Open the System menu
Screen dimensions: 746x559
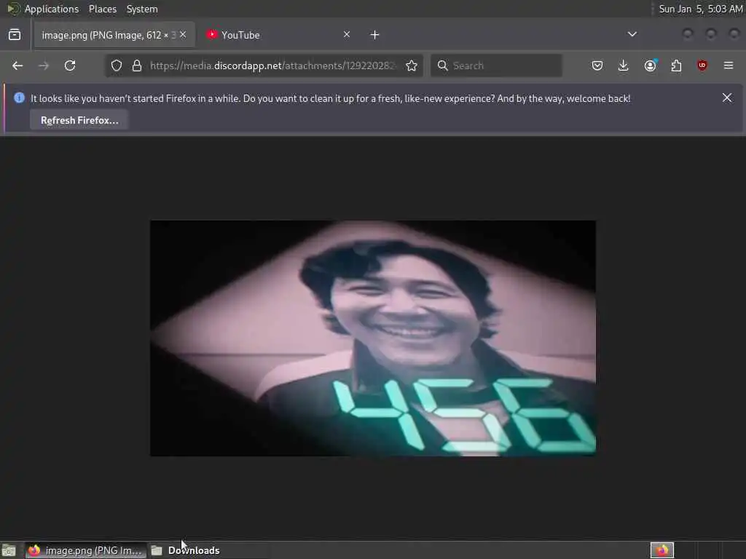click(x=142, y=9)
